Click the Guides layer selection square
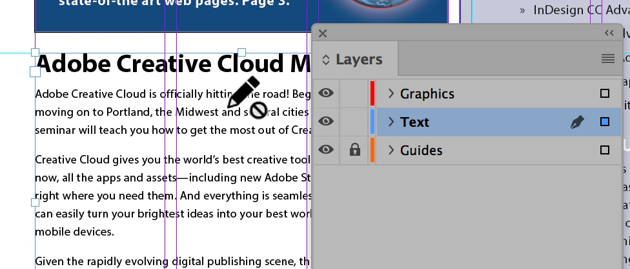 pos(604,150)
